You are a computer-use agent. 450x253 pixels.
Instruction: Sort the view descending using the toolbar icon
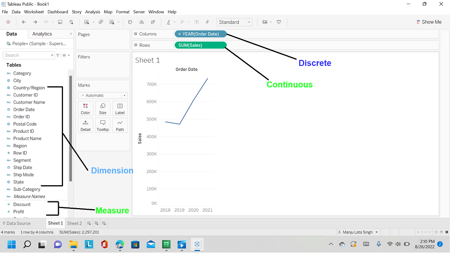(x=153, y=22)
